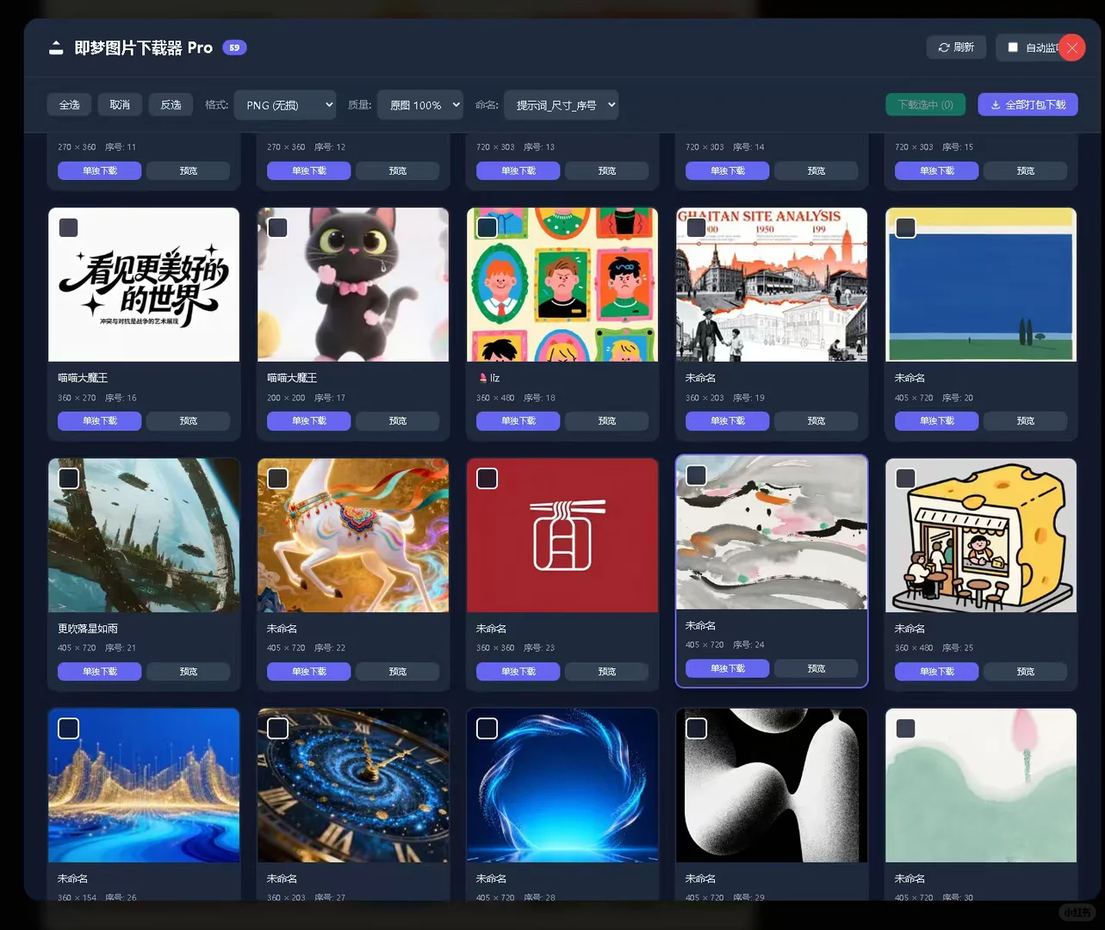Open the ink wash painting thumbnail
Screen dimensions: 1105x930
tap(772, 532)
